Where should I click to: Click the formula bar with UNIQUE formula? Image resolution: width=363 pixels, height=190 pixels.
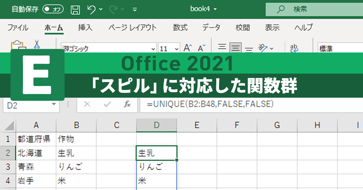point(251,105)
